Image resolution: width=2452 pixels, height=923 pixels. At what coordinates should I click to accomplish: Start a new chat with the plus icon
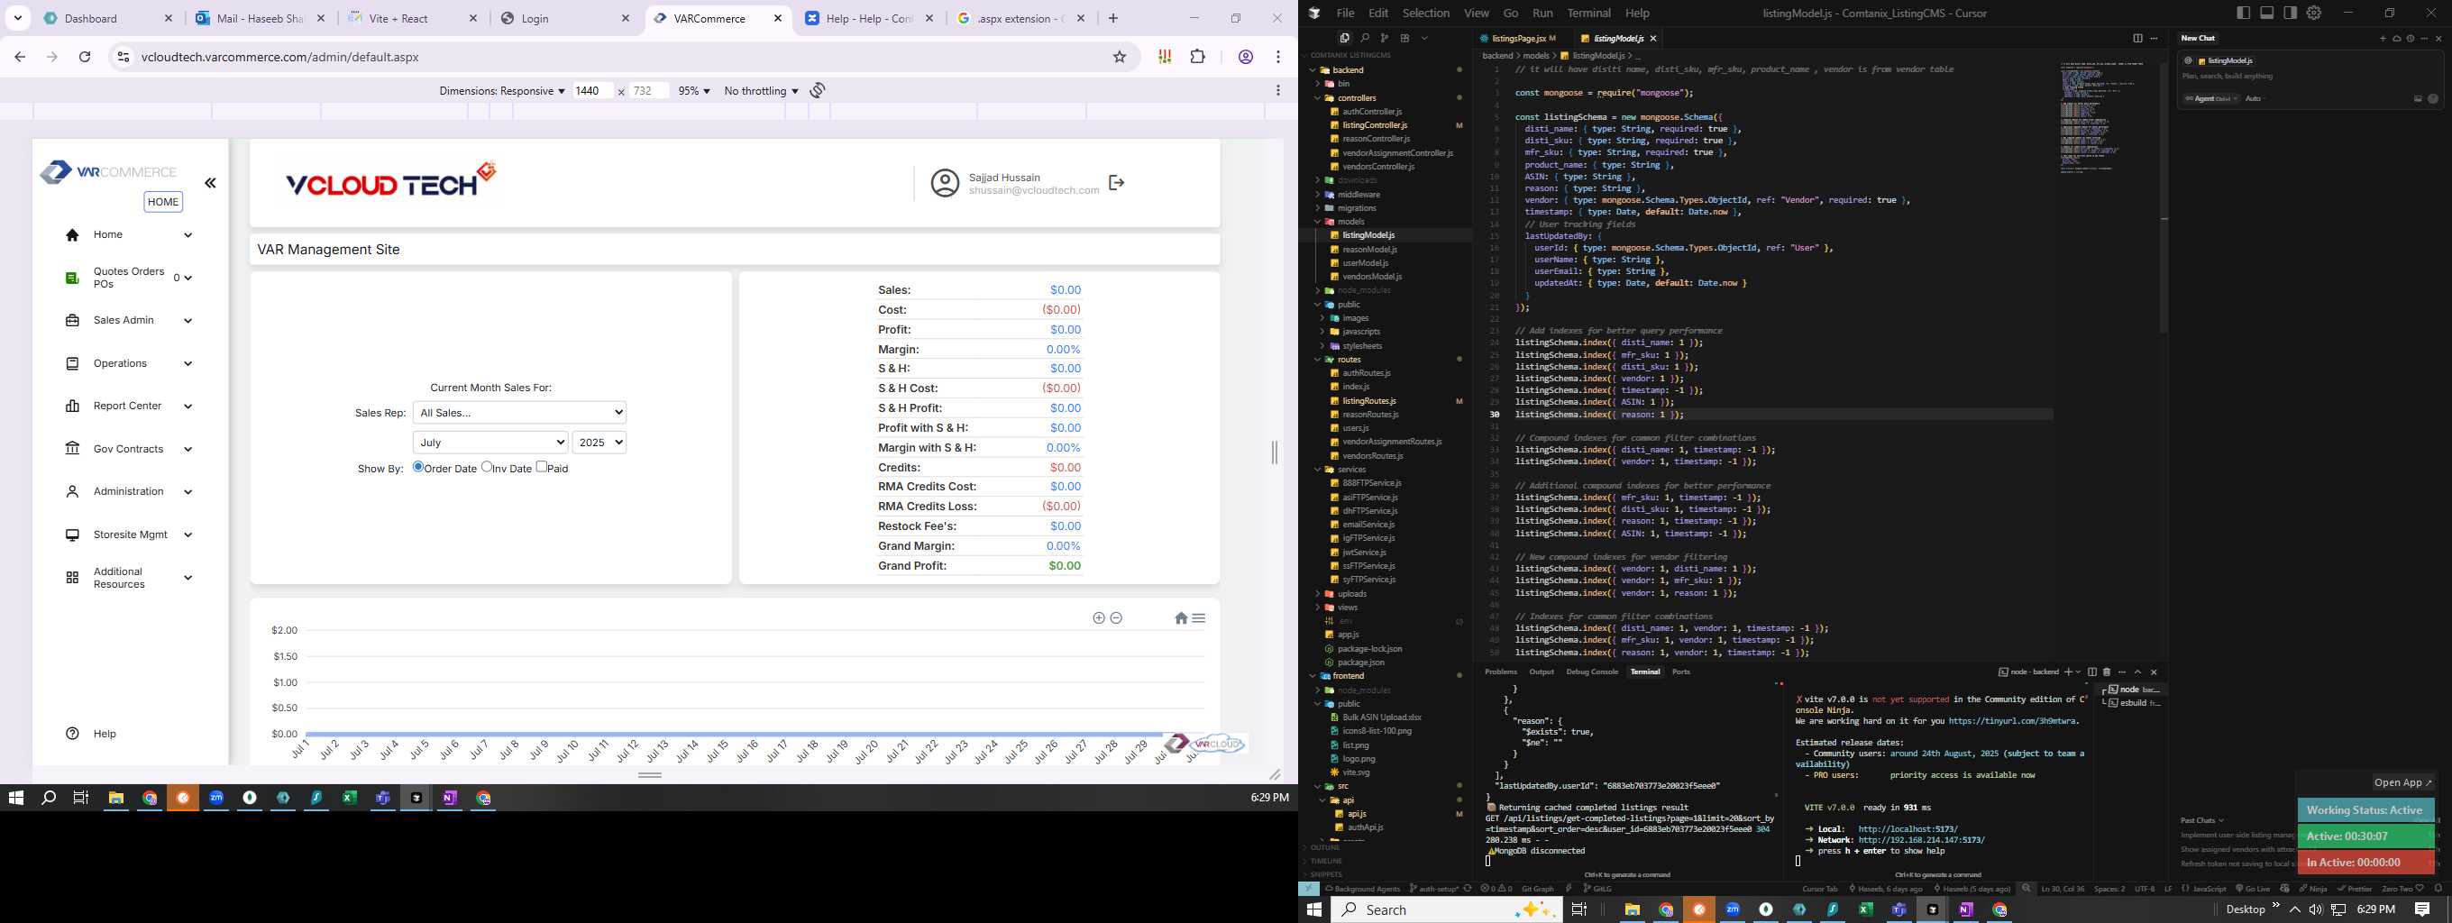(2383, 38)
